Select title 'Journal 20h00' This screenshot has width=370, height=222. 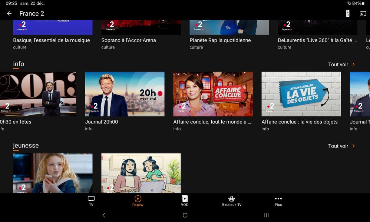click(x=102, y=122)
